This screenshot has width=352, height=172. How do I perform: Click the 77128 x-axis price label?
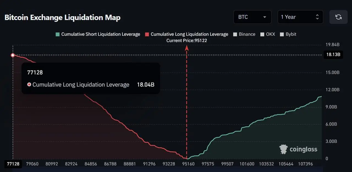pos(13,164)
